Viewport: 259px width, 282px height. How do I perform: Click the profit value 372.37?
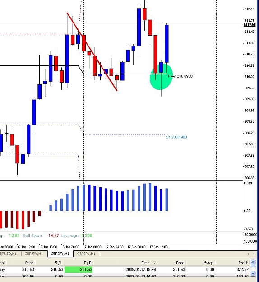242,269
